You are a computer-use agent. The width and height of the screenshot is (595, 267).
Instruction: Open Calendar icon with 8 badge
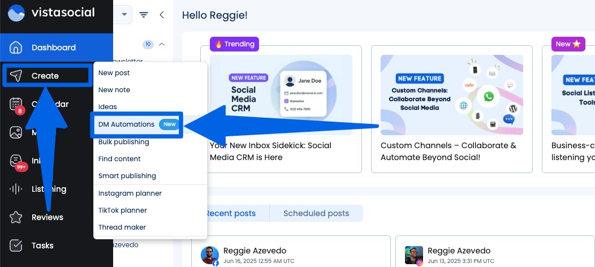(x=16, y=105)
